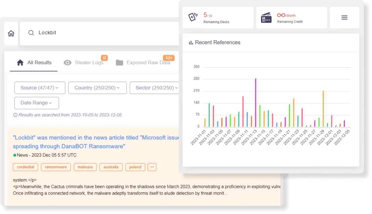Expand the Country (250/250) dropdown
Screen dimensions: 372x214
pos(97,88)
